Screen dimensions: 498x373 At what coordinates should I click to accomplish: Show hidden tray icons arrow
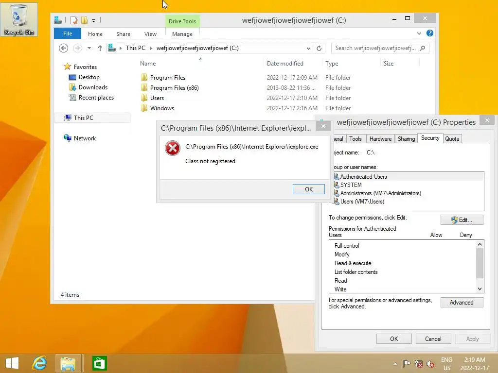tap(395, 364)
